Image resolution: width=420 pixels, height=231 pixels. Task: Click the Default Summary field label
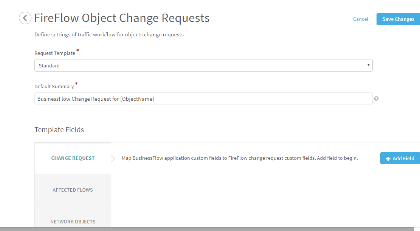click(x=54, y=87)
